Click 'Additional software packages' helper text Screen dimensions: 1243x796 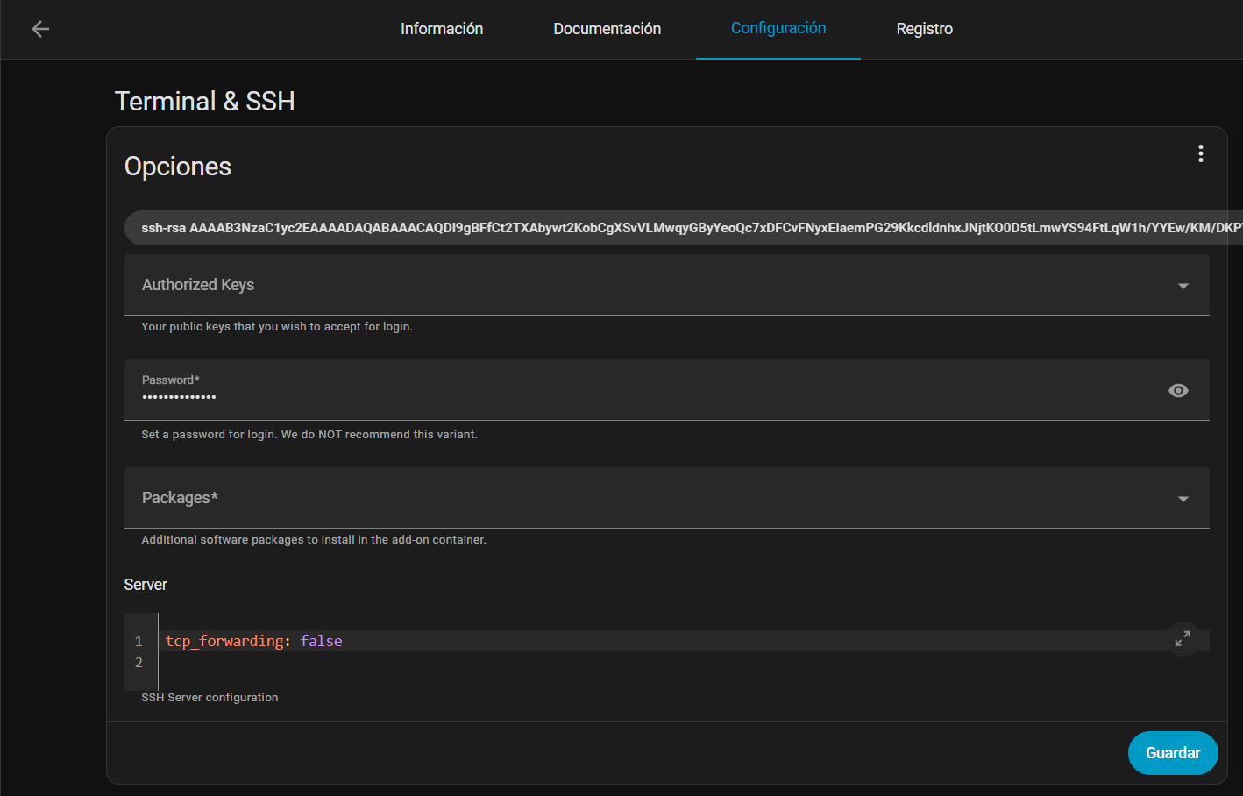[314, 540]
